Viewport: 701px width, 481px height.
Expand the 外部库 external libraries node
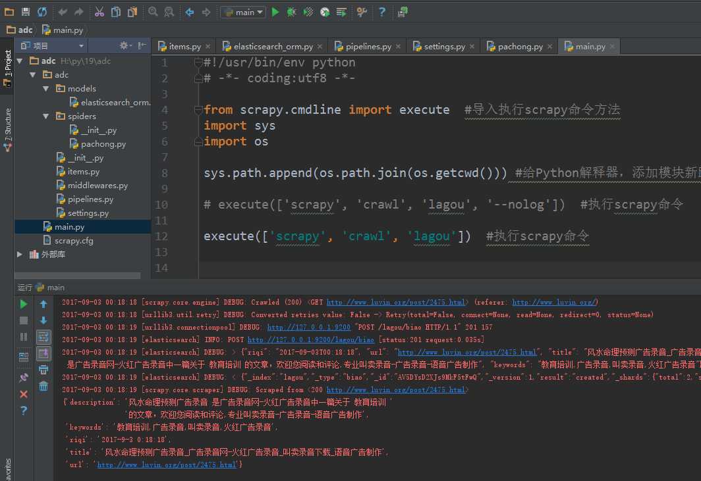(20, 254)
